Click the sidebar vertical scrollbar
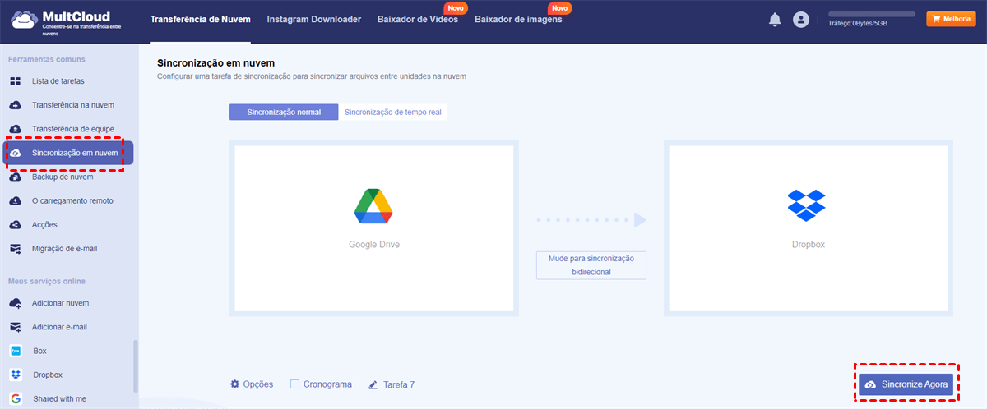Viewport: 987px width, 409px height. tap(136, 367)
